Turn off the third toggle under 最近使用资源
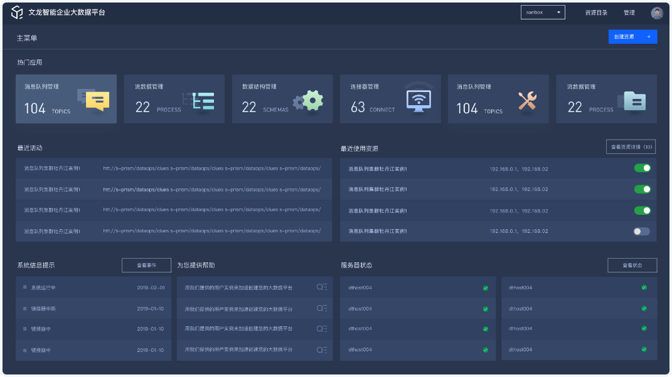Viewport: 672px width, 377px height. (643, 210)
